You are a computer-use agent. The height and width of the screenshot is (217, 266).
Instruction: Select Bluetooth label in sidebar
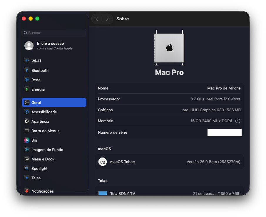40,71
